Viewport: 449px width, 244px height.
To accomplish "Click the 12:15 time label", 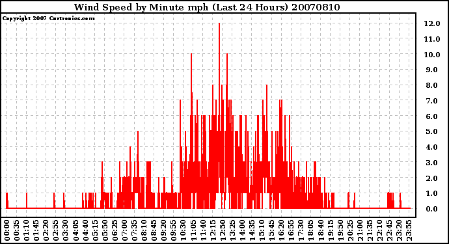I will (x=213, y=230).
